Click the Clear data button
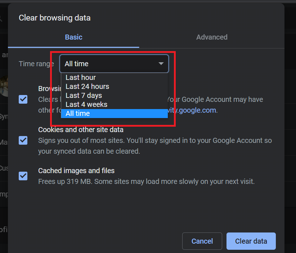This screenshot has height=253, width=296. (x=251, y=241)
